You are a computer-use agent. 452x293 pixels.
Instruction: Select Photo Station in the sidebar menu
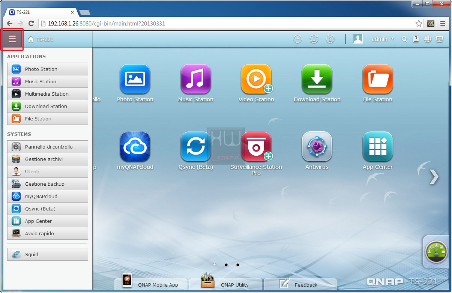click(48, 69)
